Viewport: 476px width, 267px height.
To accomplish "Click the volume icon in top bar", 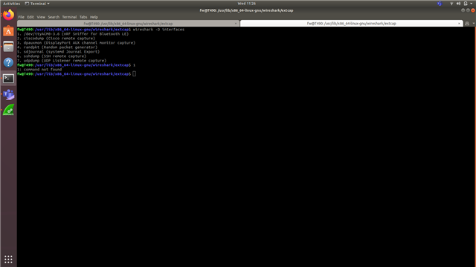I will [458, 4].
